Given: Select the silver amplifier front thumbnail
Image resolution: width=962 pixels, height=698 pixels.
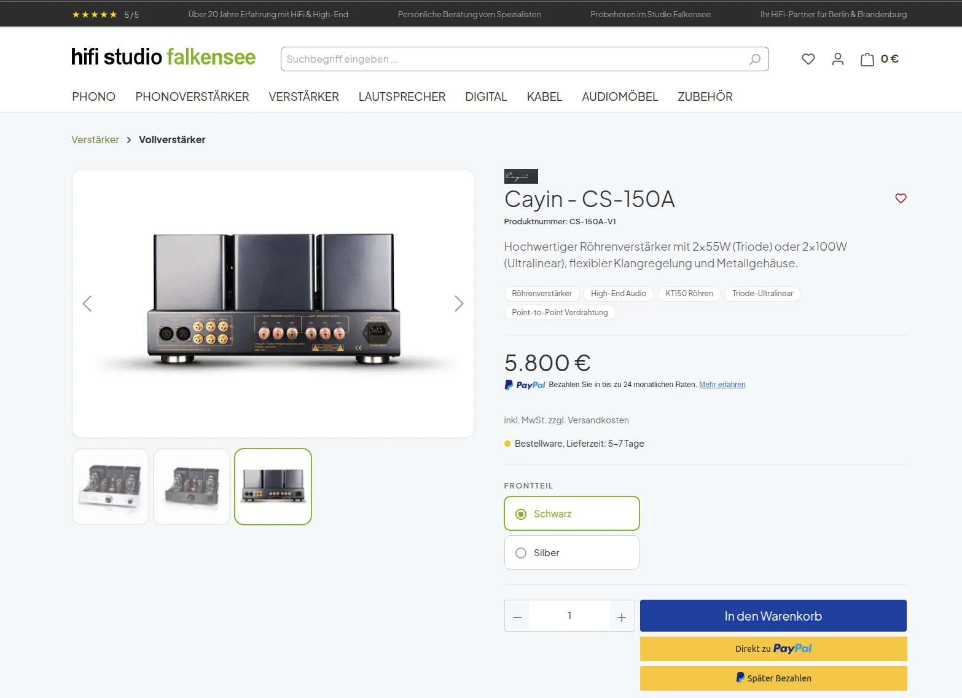Looking at the screenshot, I should [x=111, y=487].
